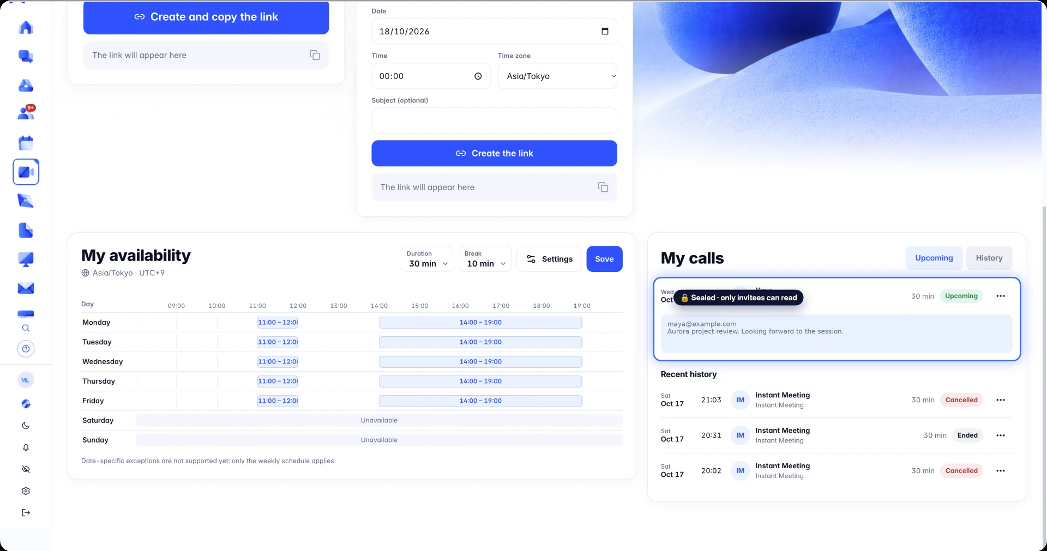Open the notifications bell icon
This screenshot has height=551, width=1047.
26,447
